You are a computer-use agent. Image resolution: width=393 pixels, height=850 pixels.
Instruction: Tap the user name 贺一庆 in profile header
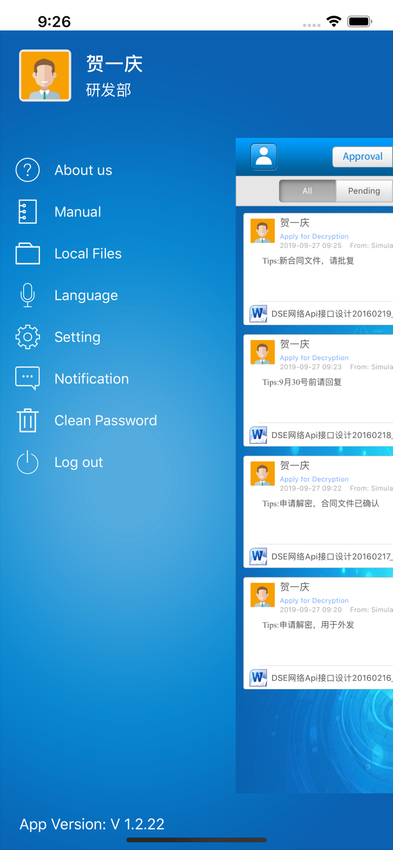click(x=115, y=64)
